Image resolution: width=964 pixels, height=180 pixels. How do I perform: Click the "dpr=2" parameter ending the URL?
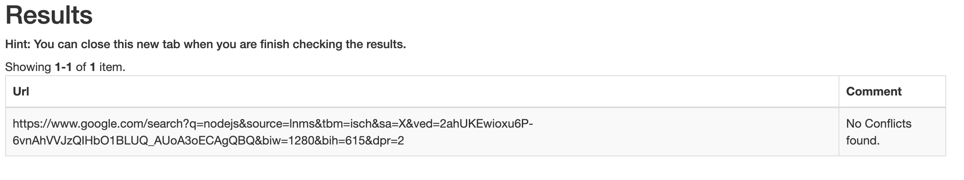click(x=388, y=141)
